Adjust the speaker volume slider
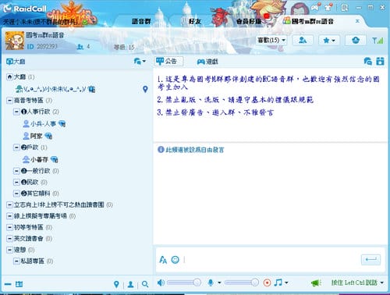This screenshot has height=295, width=390. [x=184, y=283]
